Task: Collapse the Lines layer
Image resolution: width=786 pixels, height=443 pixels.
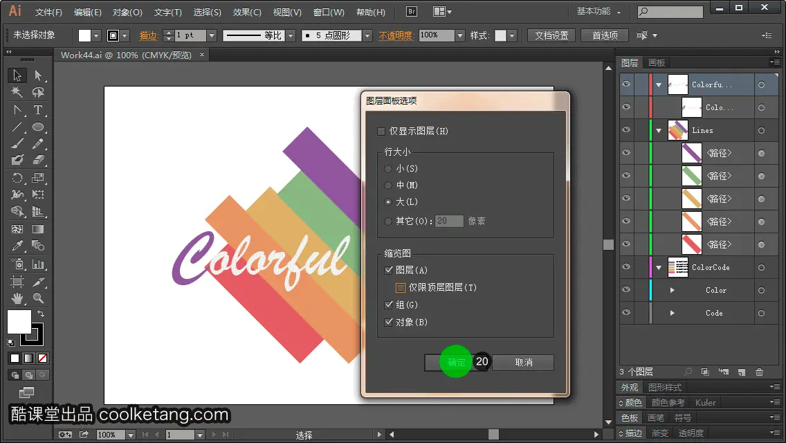Action: click(x=659, y=130)
